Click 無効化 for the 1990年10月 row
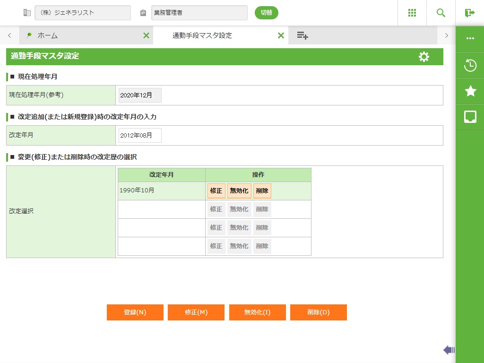The width and height of the screenshot is (484, 363). [x=239, y=191]
